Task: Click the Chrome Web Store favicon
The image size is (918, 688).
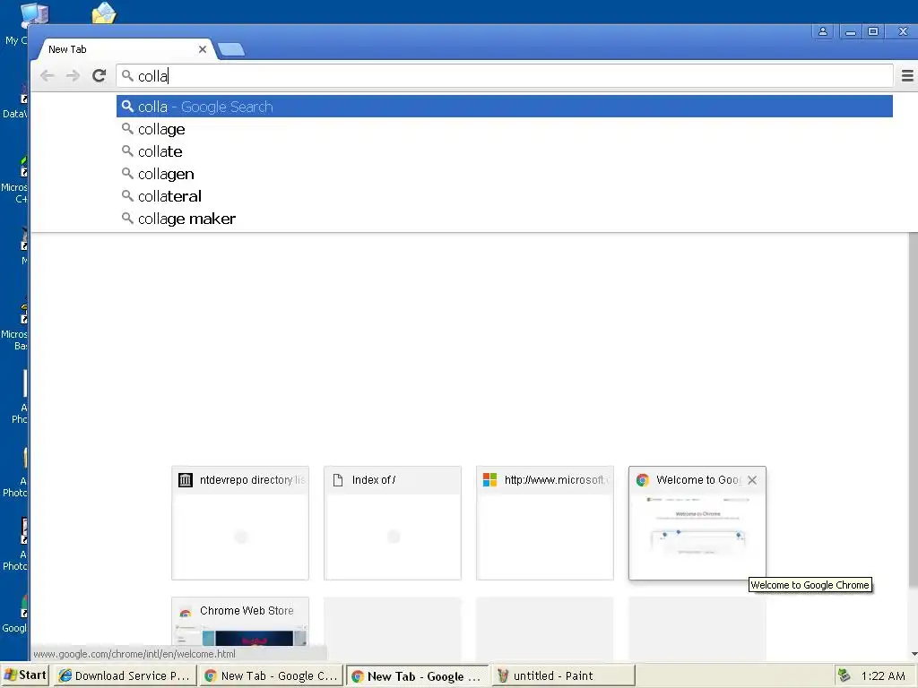Action: pos(185,611)
